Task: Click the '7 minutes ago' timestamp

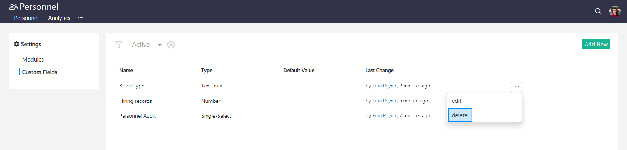Action: [x=415, y=116]
